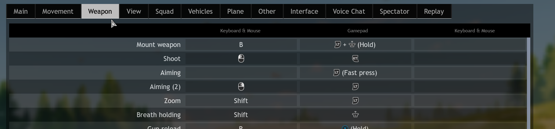Click the LT gamepad binding for Aiming (2)
This screenshot has width=555, height=129.
click(355, 87)
